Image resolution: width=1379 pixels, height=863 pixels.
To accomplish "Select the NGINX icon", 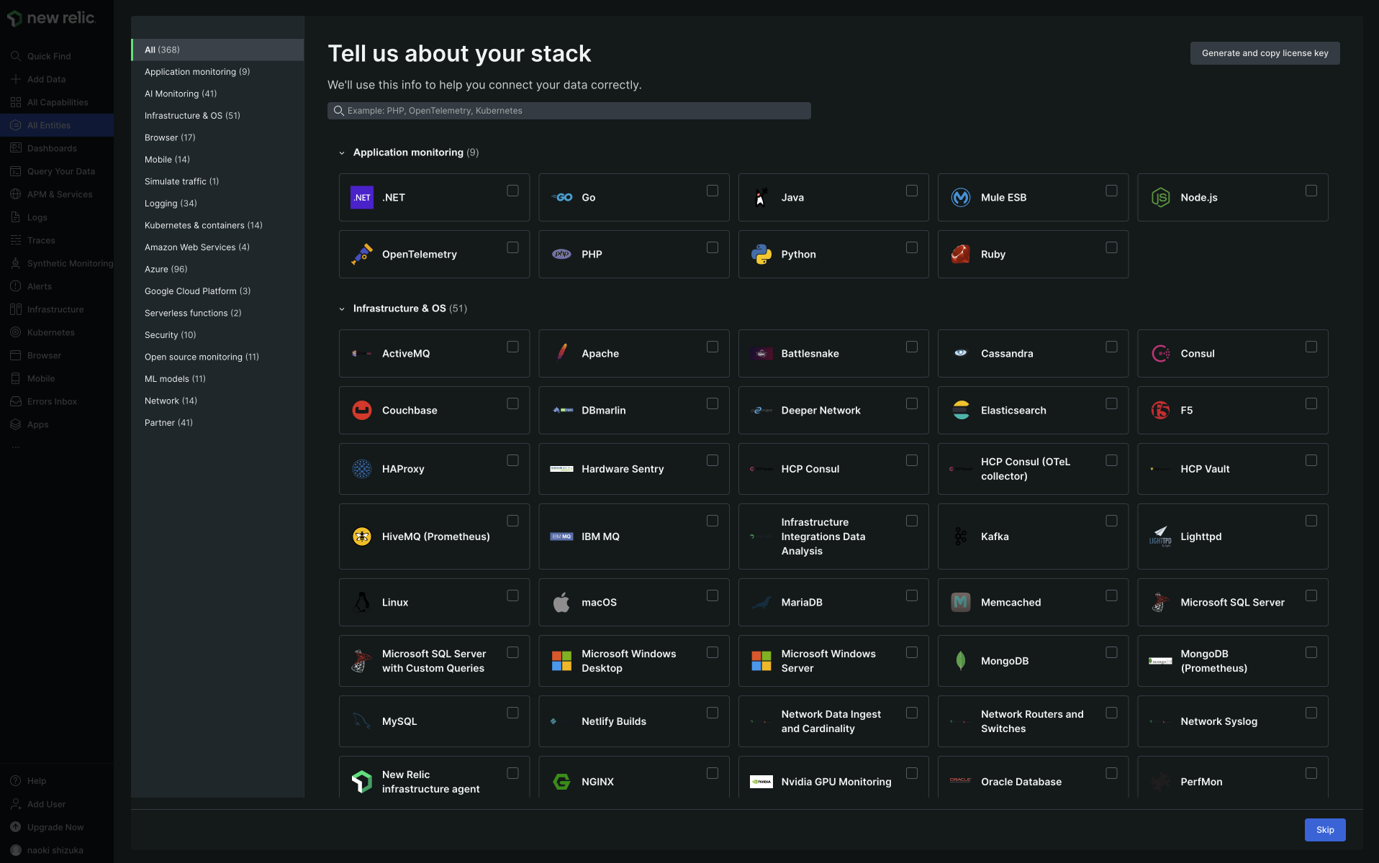I will pos(561,781).
